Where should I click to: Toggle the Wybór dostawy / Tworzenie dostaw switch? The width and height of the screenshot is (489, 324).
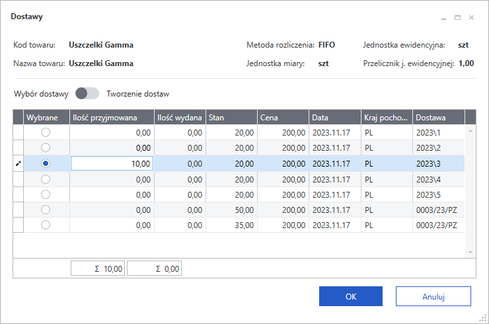[87, 93]
